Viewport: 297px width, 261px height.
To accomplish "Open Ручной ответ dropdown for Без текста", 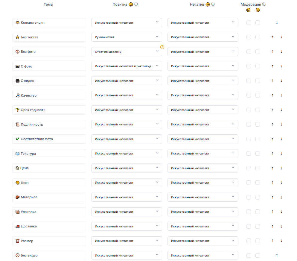I will coord(127,37).
